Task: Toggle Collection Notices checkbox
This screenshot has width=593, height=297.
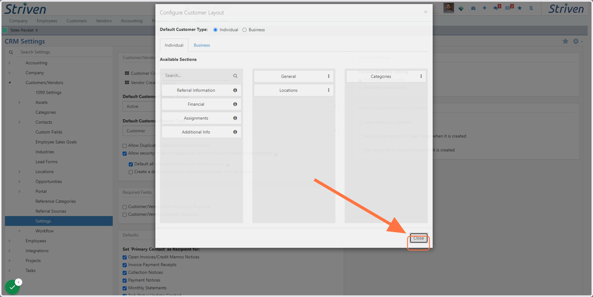Action: (125, 272)
